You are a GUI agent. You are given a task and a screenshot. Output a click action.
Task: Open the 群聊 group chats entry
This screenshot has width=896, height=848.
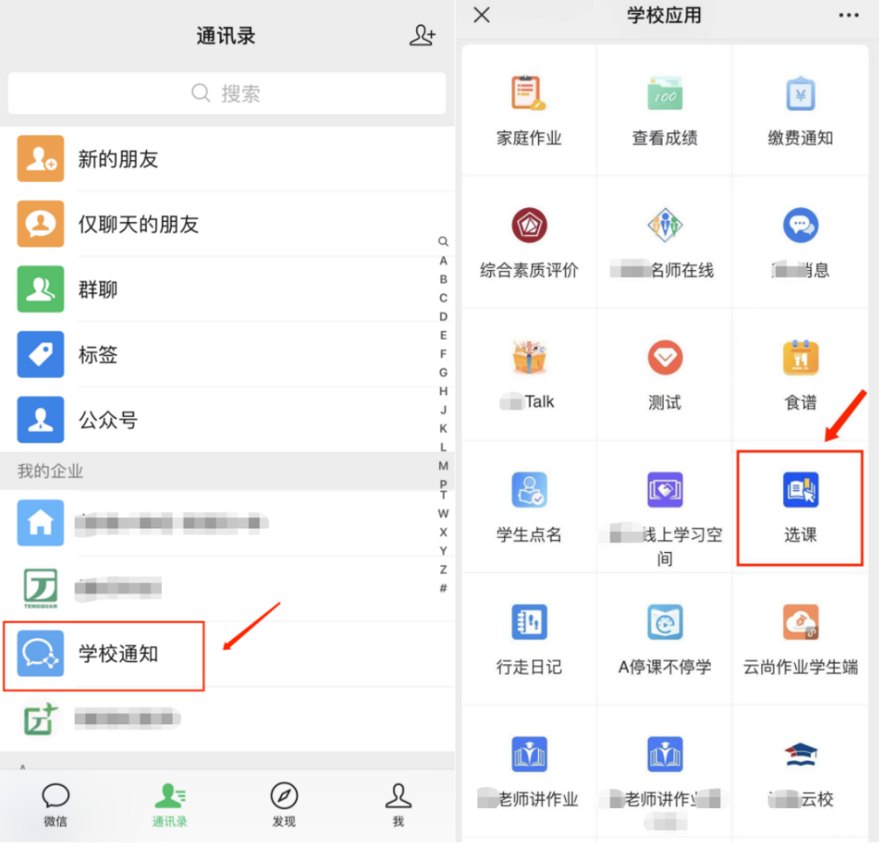[x=98, y=290]
